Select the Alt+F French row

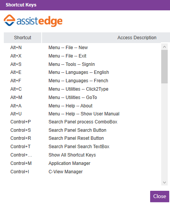pos(83,81)
